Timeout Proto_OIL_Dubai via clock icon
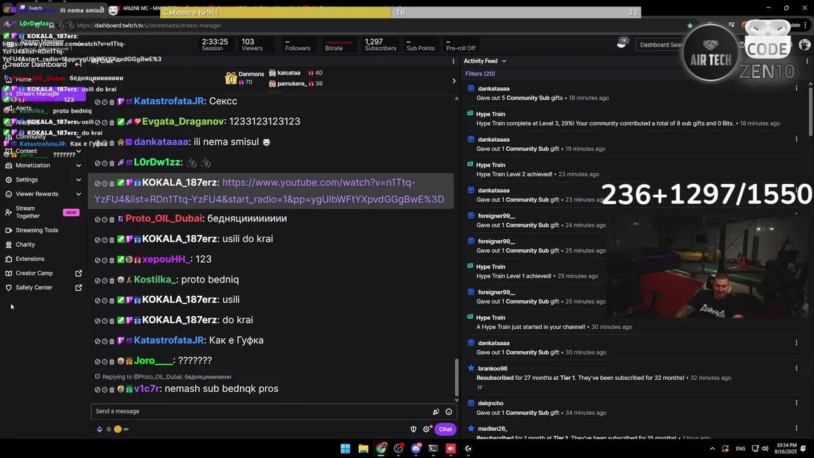814x458 pixels. [x=105, y=219]
